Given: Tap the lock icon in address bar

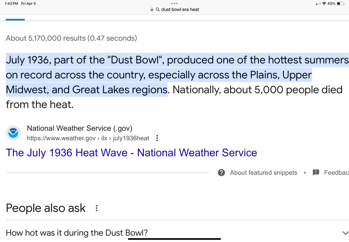Looking at the screenshot, I should pos(152,9).
